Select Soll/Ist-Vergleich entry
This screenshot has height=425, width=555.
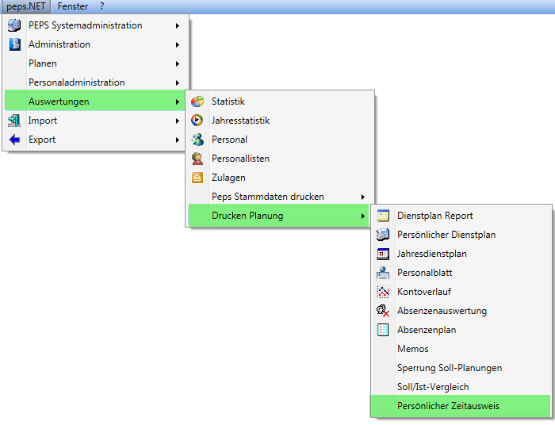point(460,387)
